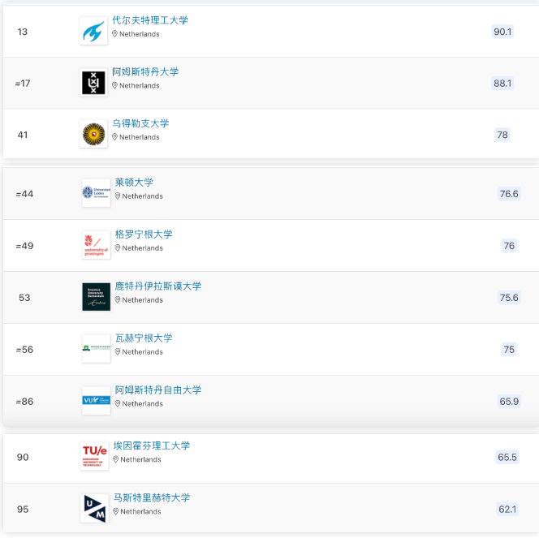This screenshot has width=539, height=538.
Task: Click the location pin under 马斯特里赫特大学
Action: click(x=116, y=511)
